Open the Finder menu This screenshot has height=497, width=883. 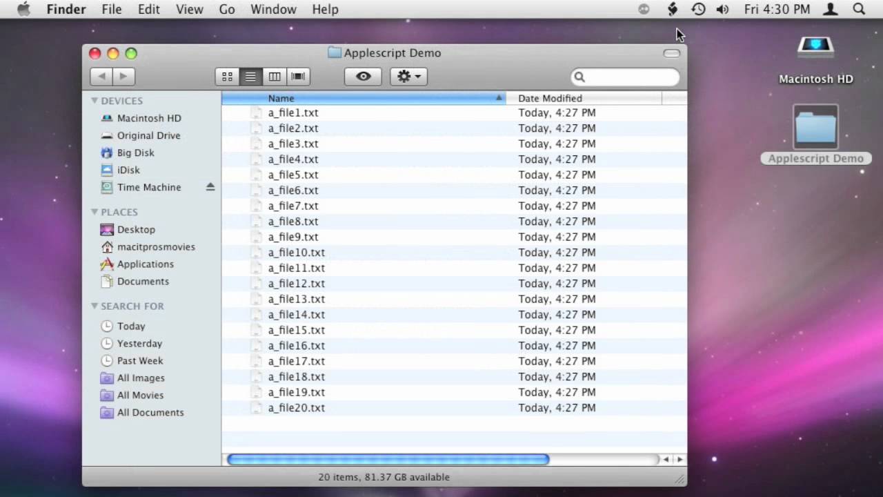(x=66, y=9)
